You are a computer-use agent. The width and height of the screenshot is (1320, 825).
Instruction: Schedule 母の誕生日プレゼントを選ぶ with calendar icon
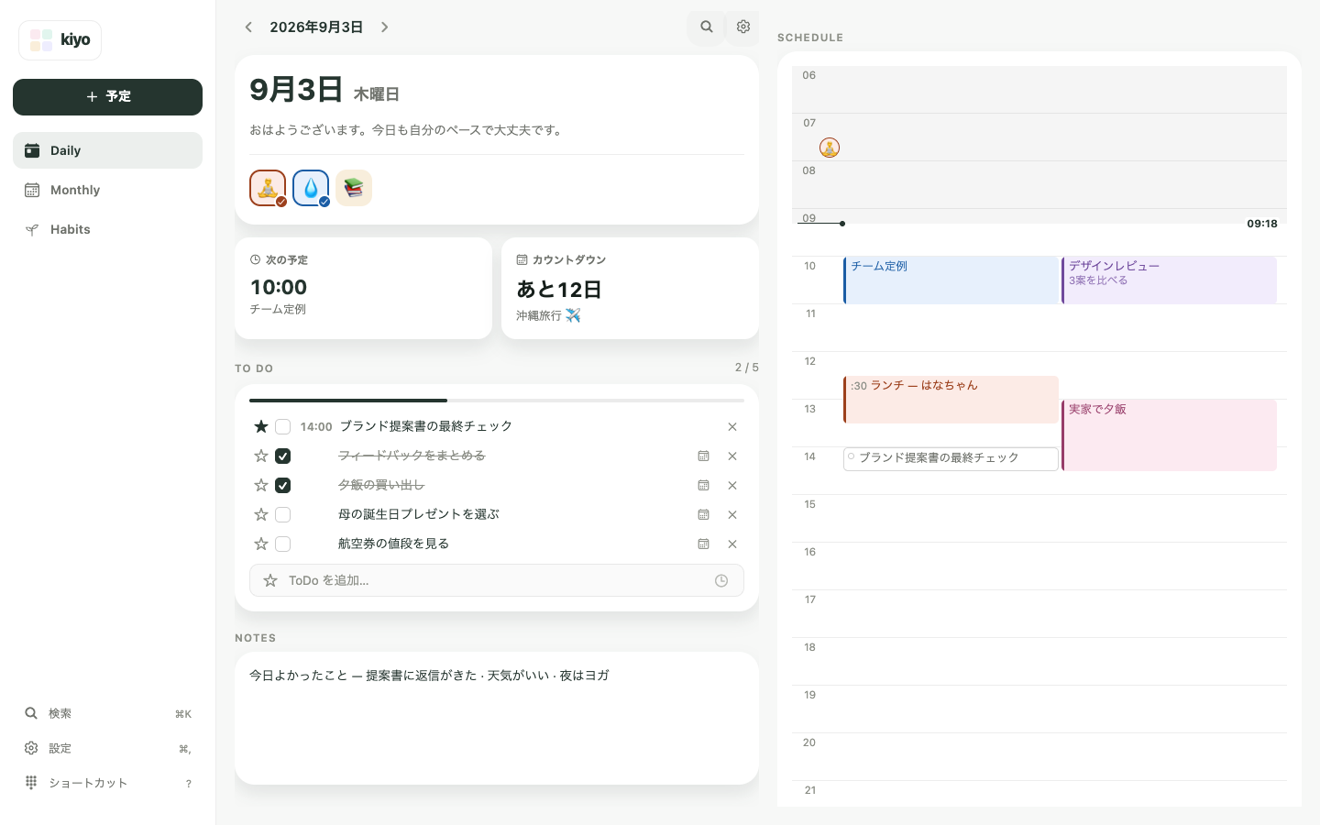point(703,514)
